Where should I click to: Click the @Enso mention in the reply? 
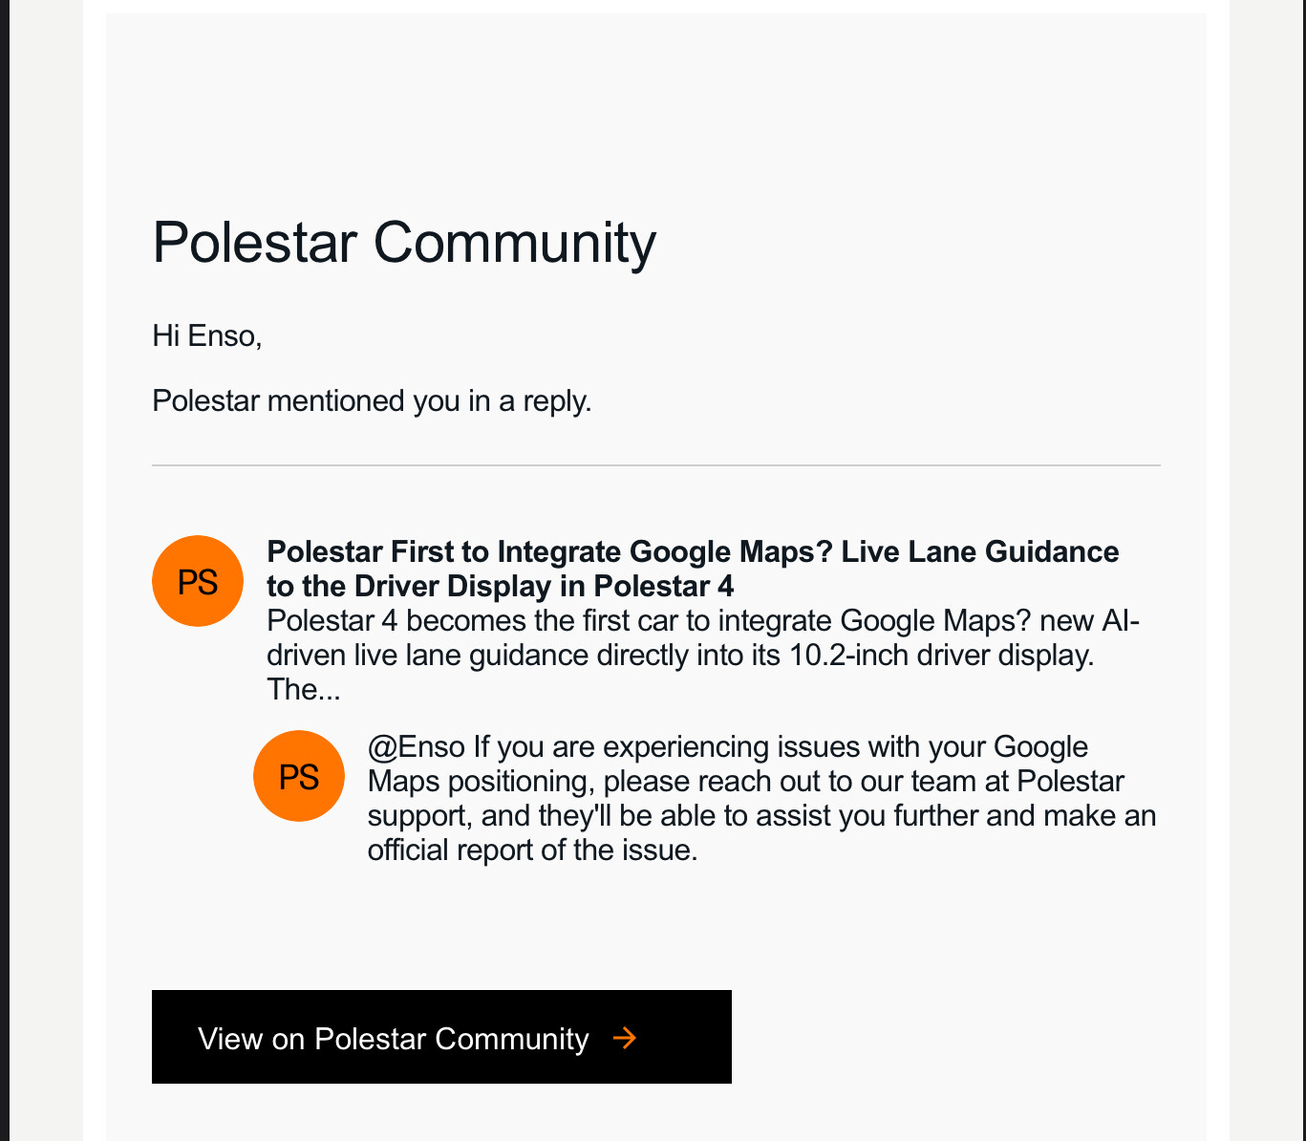coord(417,746)
